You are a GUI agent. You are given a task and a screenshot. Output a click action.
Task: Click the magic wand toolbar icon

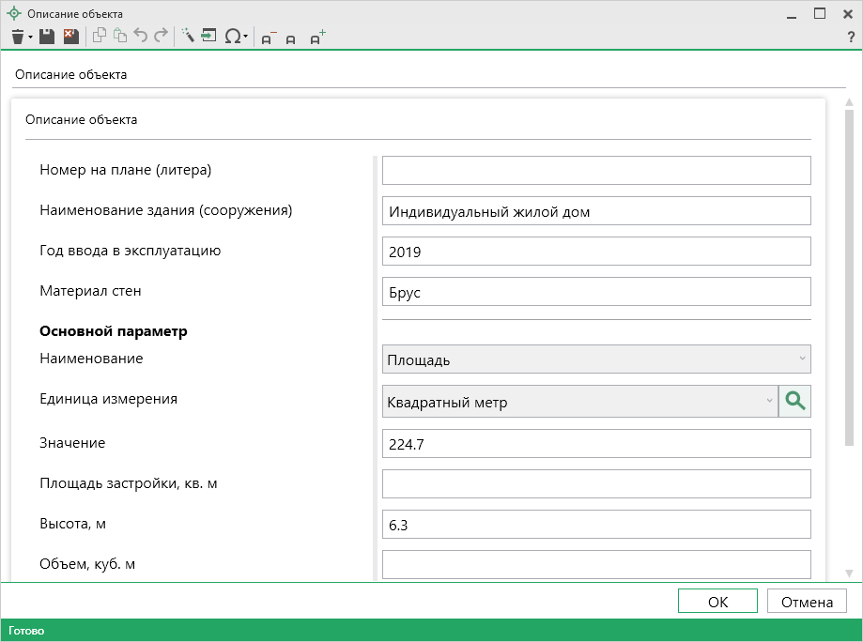click(x=187, y=37)
